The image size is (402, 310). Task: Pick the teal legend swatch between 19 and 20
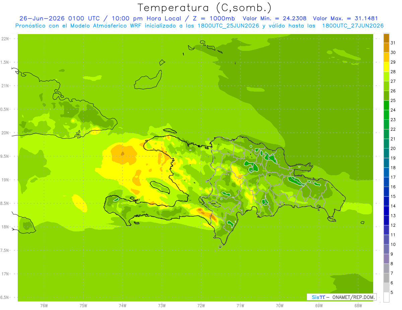pyautogui.click(x=386, y=153)
